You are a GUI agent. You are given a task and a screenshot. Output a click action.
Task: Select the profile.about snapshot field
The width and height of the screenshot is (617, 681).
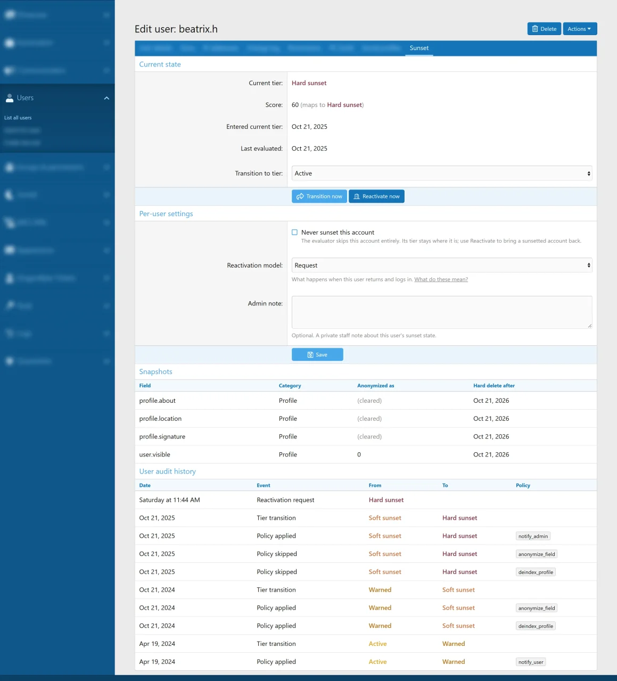click(158, 401)
